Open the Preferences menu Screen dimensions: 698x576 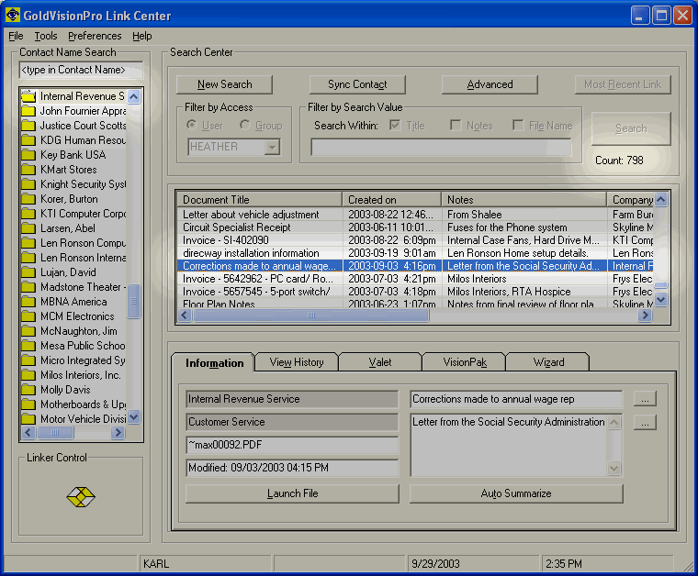tap(95, 36)
